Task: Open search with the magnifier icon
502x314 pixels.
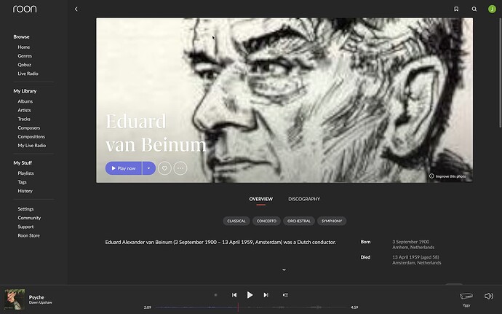Action: point(474,9)
